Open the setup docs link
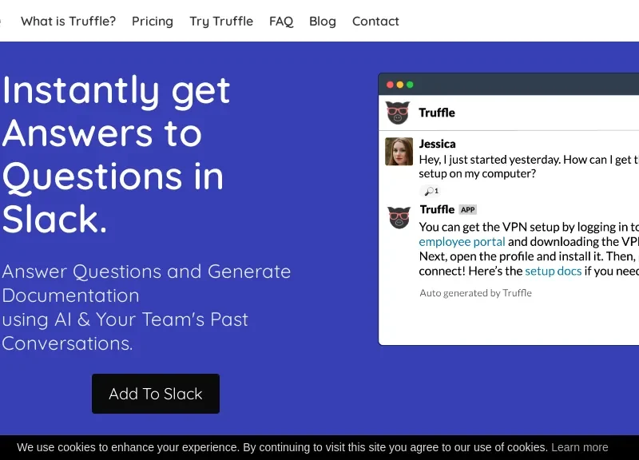 pyautogui.click(x=553, y=271)
